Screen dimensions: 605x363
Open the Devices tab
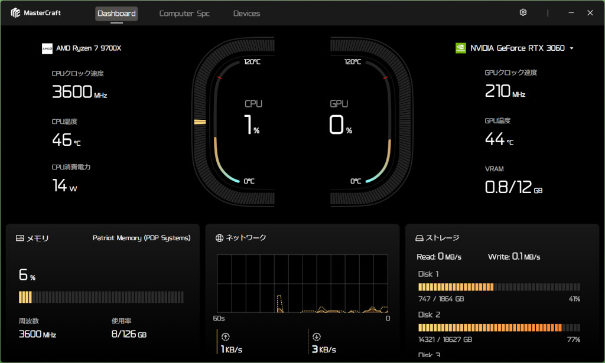pyautogui.click(x=246, y=14)
